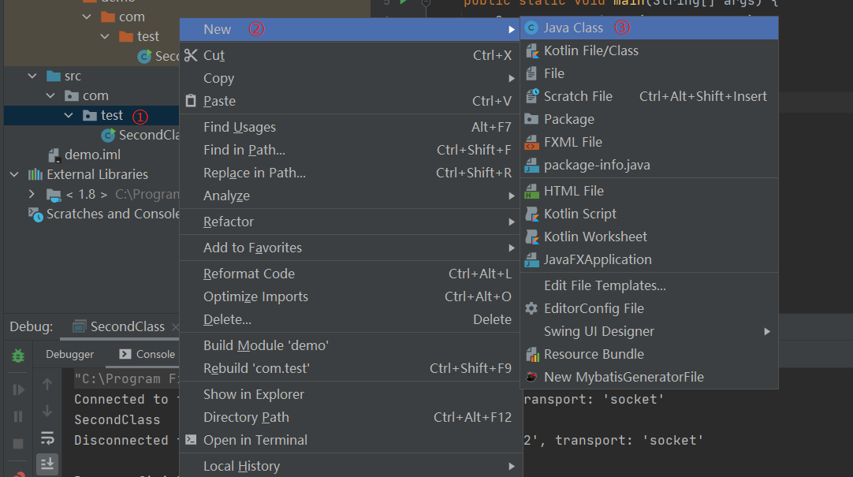Collapse the orange com folder
Screen dimensions: 853x477
[x=87, y=17]
